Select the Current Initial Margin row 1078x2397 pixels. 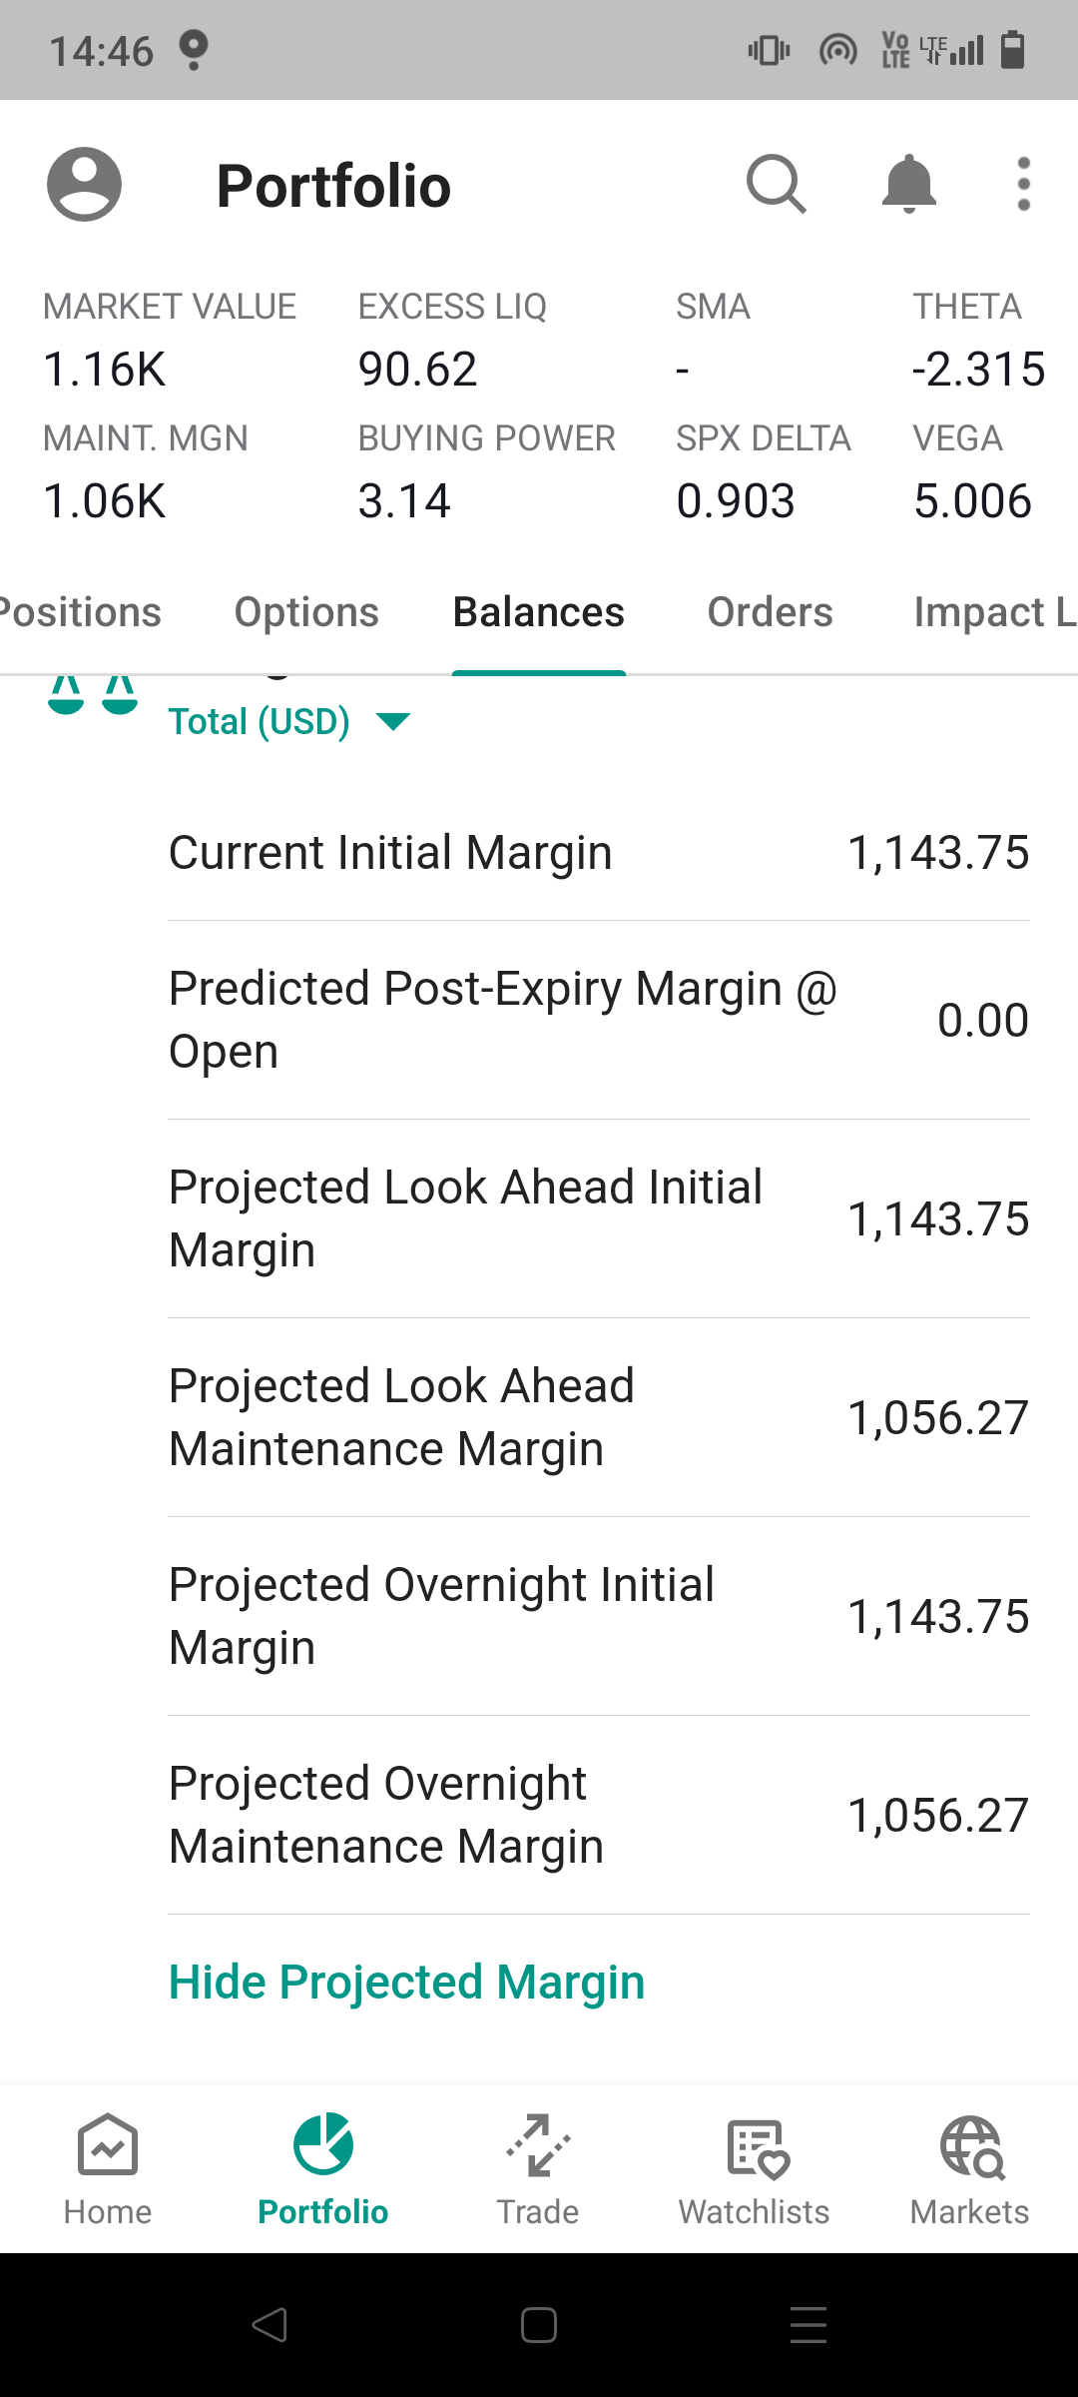point(599,853)
